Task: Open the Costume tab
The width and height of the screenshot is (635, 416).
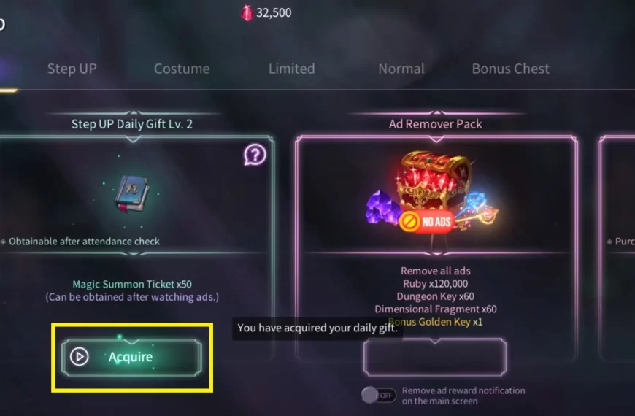Action: click(x=182, y=69)
